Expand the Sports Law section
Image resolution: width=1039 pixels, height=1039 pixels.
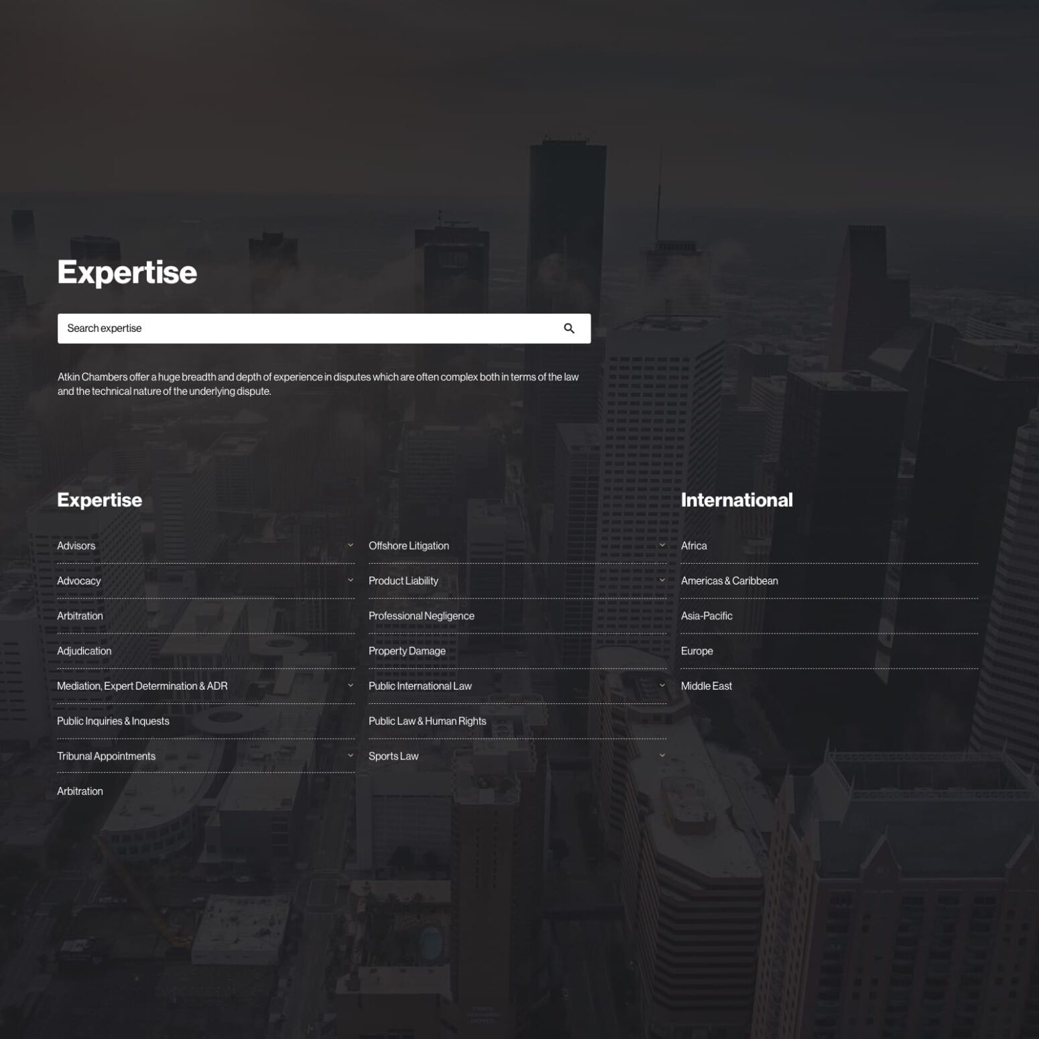pos(662,755)
